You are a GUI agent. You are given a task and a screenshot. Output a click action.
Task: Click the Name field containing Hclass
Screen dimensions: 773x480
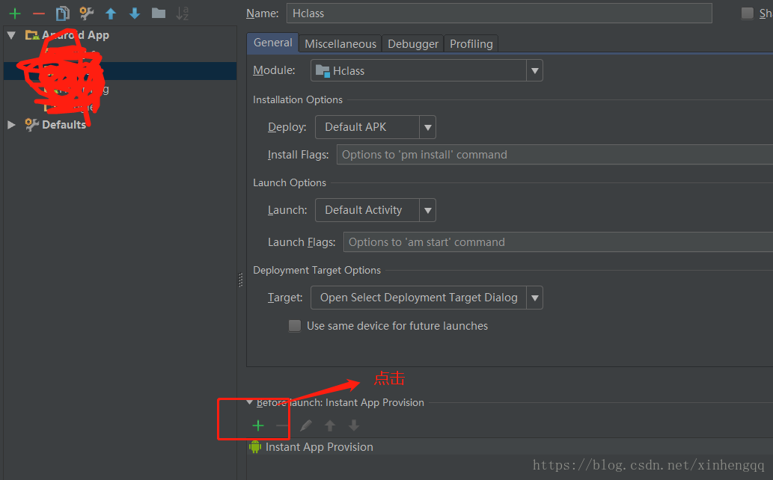click(499, 13)
